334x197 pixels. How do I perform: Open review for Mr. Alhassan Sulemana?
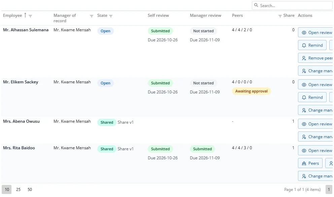(x=315, y=33)
